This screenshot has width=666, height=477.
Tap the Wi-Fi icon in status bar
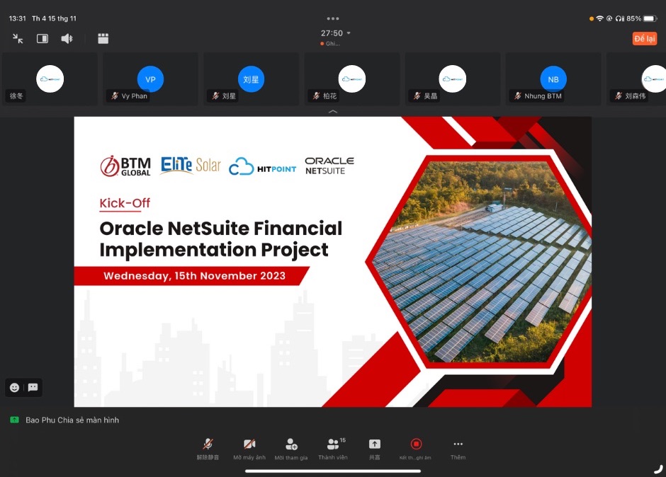(x=599, y=18)
